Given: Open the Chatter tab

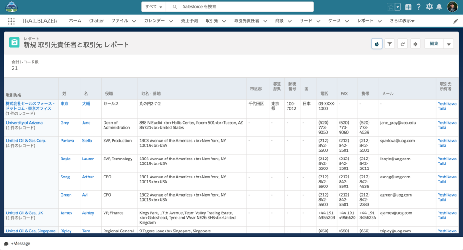Looking at the screenshot, I should pos(96,21).
